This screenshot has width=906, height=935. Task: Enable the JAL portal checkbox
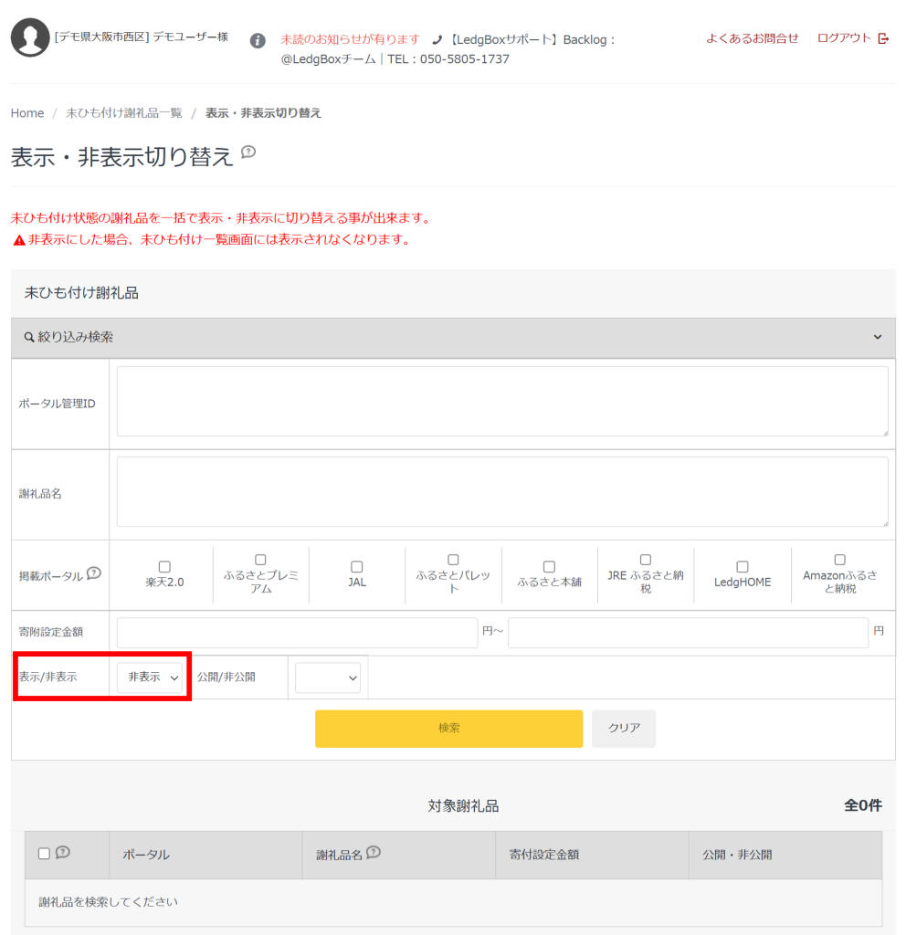coord(357,567)
